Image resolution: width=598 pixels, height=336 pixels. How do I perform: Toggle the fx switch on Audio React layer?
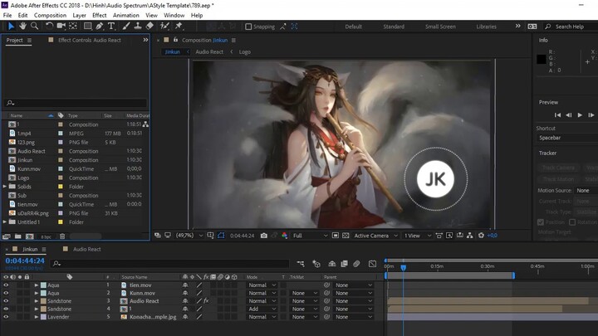206,301
